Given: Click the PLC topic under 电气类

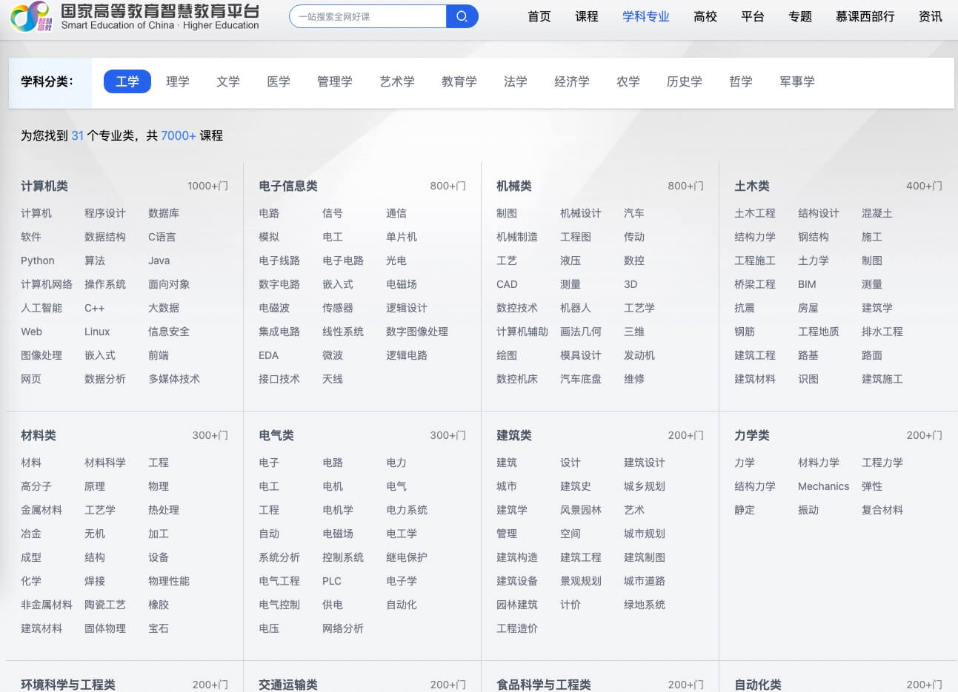Looking at the screenshot, I should point(332,581).
